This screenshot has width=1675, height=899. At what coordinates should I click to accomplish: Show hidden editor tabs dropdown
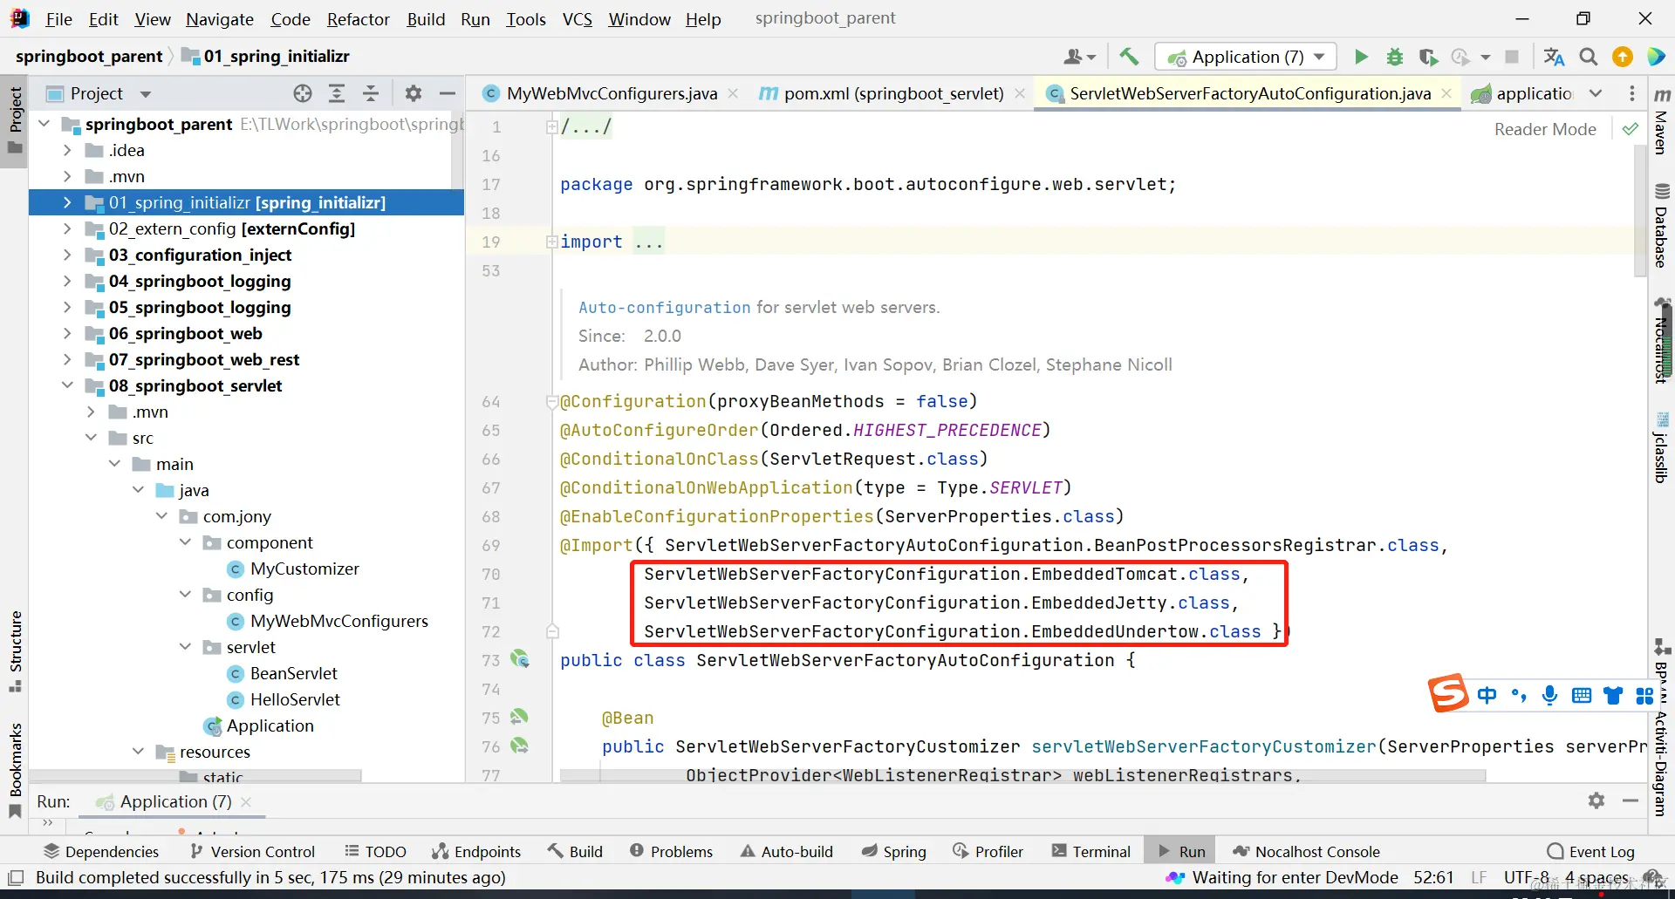1596,93
